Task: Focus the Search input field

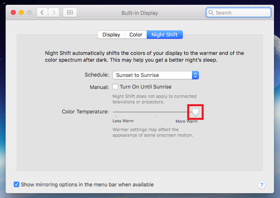Action: pyautogui.click(x=242, y=12)
